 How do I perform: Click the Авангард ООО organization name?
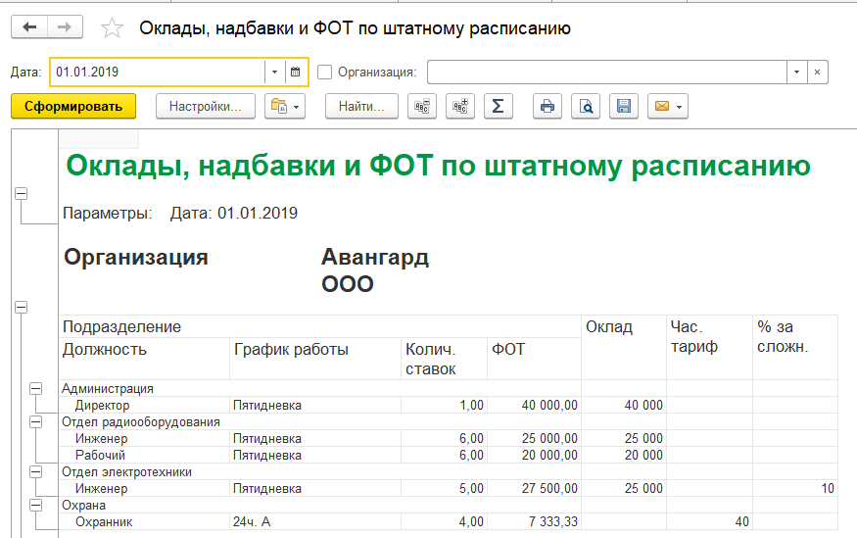coord(375,270)
